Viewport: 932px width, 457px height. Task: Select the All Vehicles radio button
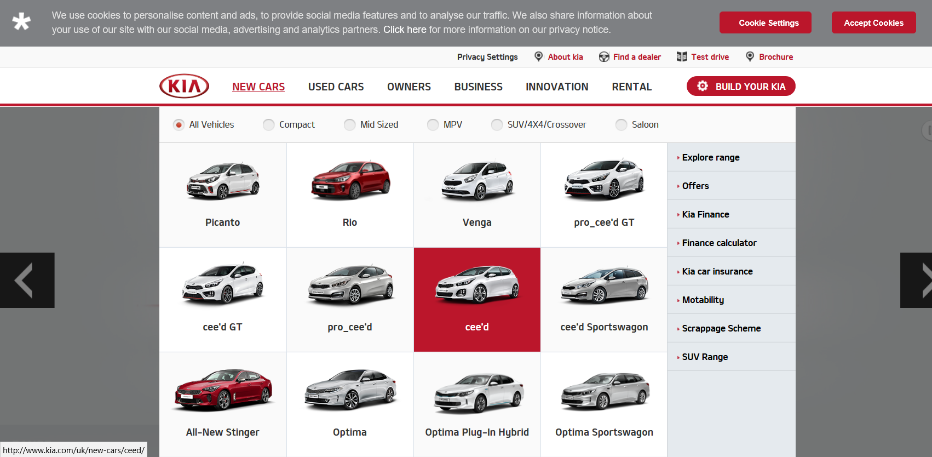179,125
